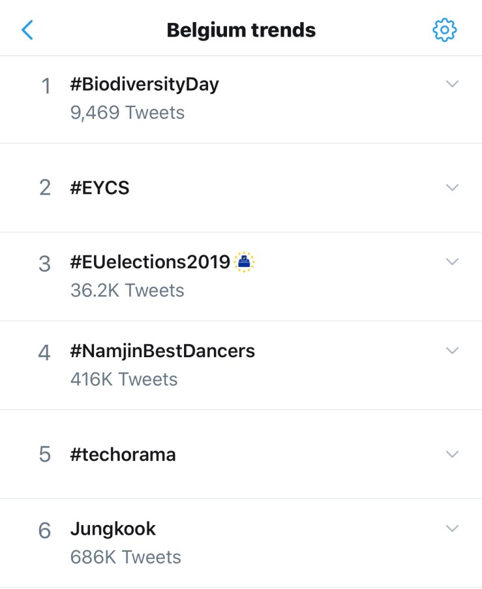
Task: Open the #BiodiversityDay hashtag
Action: pos(144,84)
